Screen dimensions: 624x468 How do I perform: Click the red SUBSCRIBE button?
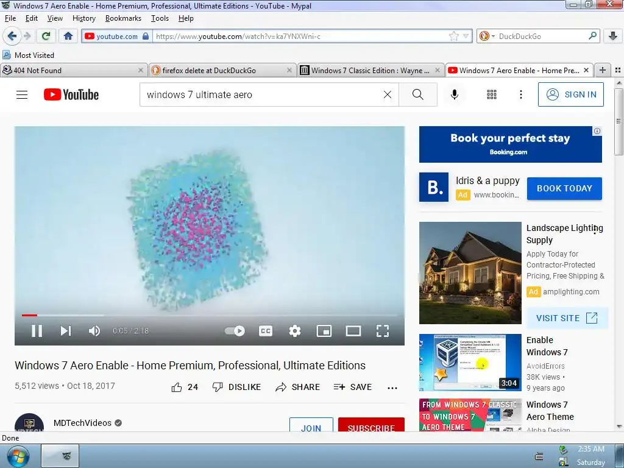pyautogui.click(x=371, y=425)
